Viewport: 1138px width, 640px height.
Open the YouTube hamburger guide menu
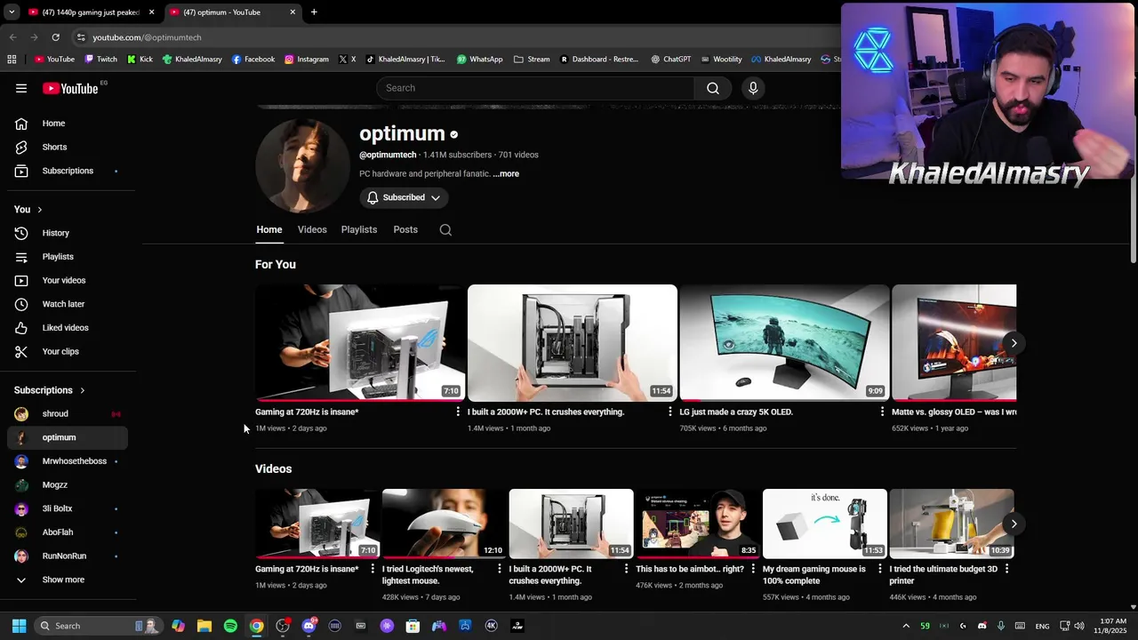tap(21, 88)
